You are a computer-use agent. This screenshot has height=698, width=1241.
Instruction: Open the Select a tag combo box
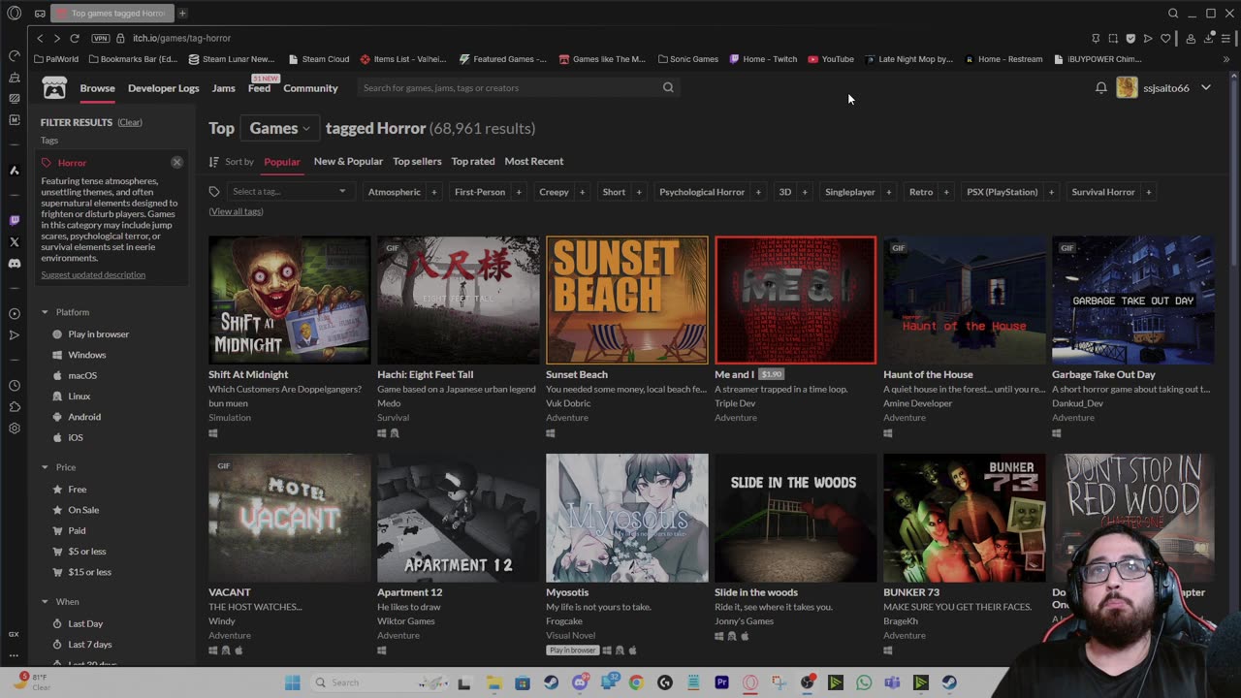288,192
